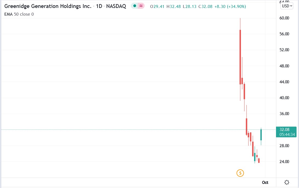Click the pink delayed-data approximation icon

coord(141,6)
